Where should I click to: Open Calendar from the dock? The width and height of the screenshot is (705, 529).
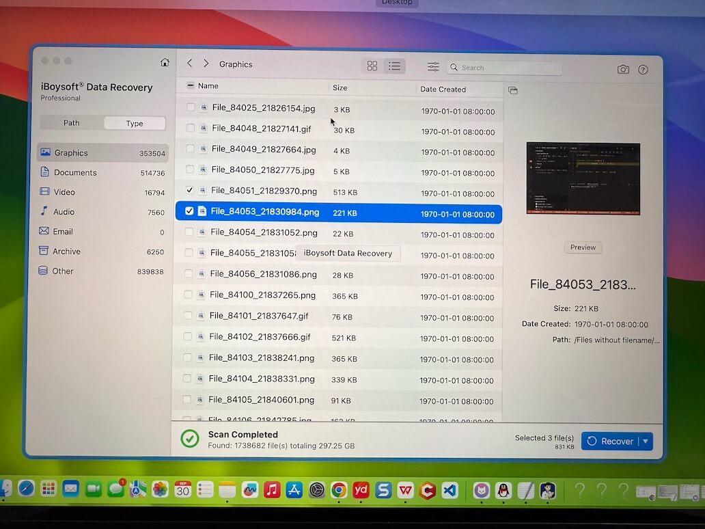click(x=182, y=490)
